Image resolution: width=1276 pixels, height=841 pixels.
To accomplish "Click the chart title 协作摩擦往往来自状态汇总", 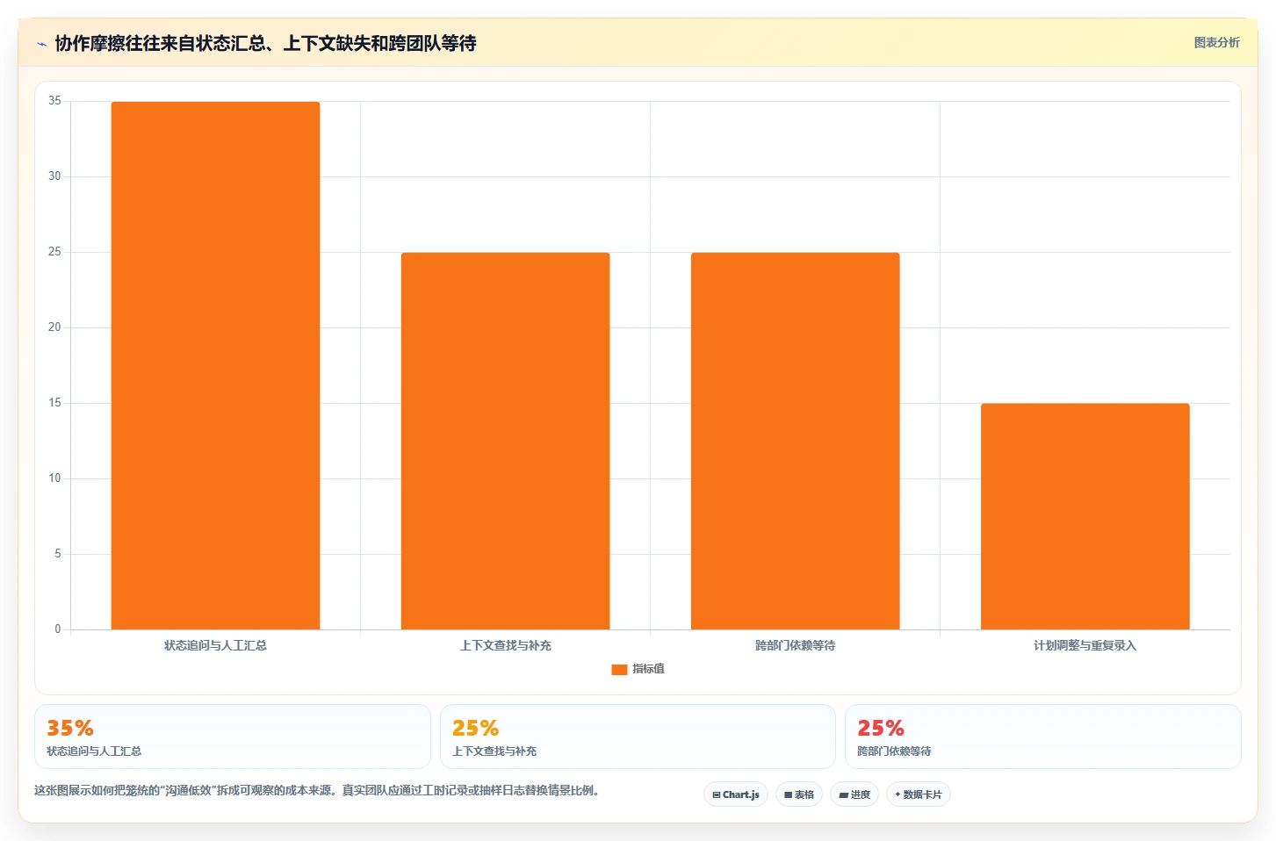I will [265, 43].
